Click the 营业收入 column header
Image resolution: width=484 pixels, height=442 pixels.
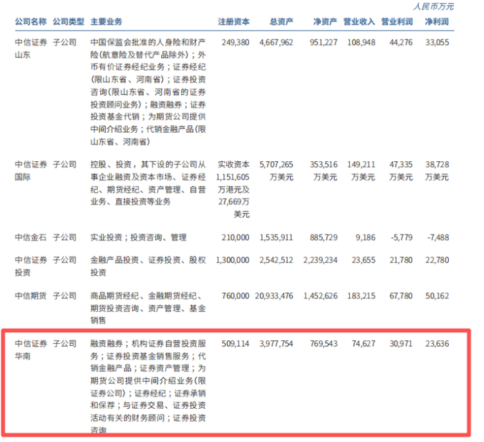pos(360,21)
